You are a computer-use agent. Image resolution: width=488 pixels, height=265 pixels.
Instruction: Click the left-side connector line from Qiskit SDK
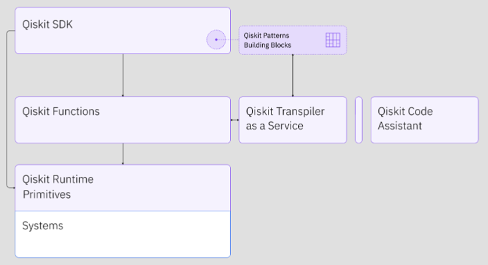(x=7, y=110)
